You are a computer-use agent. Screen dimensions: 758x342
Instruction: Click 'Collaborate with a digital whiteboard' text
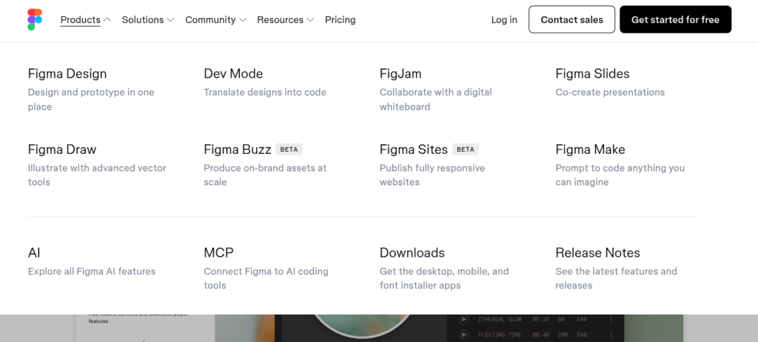pos(435,99)
